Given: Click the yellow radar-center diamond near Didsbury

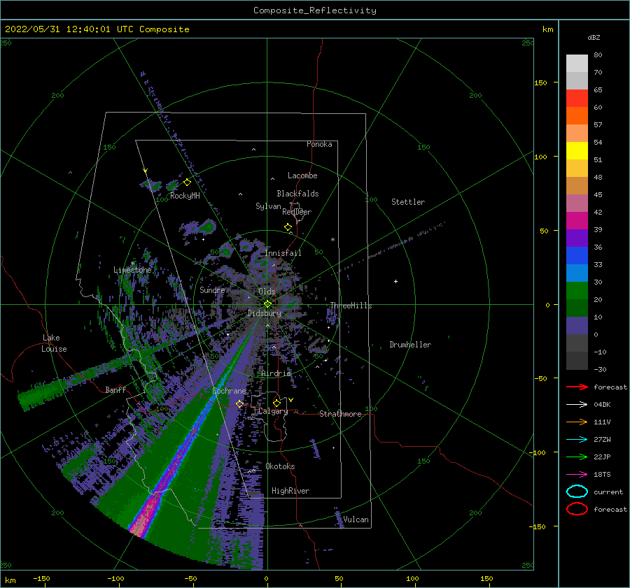Looking at the screenshot, I should tap(267, 304).
